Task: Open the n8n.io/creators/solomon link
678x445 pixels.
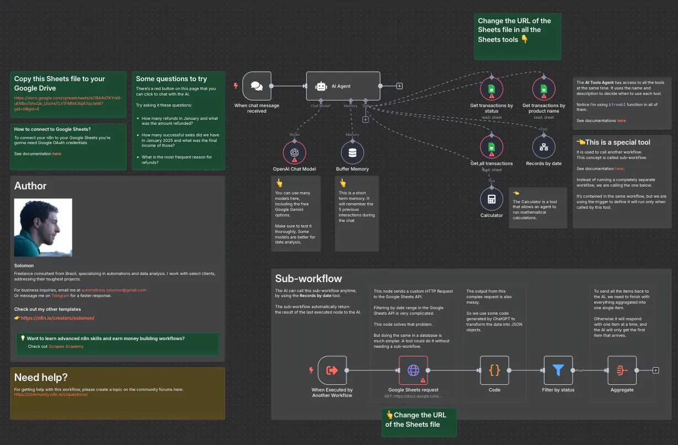Action: (x=58, y=318)
